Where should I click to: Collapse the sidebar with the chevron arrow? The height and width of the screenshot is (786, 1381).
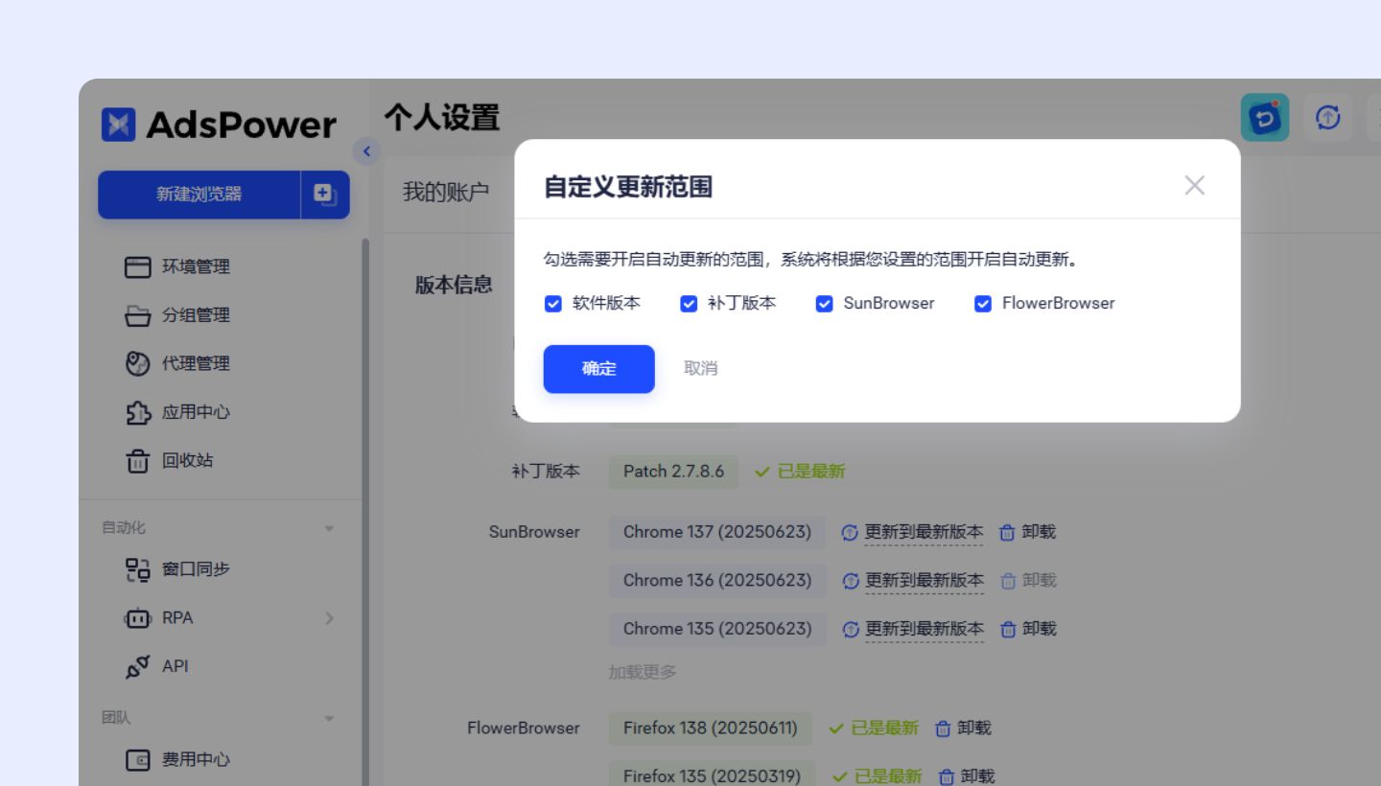click(x=366, y=151)
